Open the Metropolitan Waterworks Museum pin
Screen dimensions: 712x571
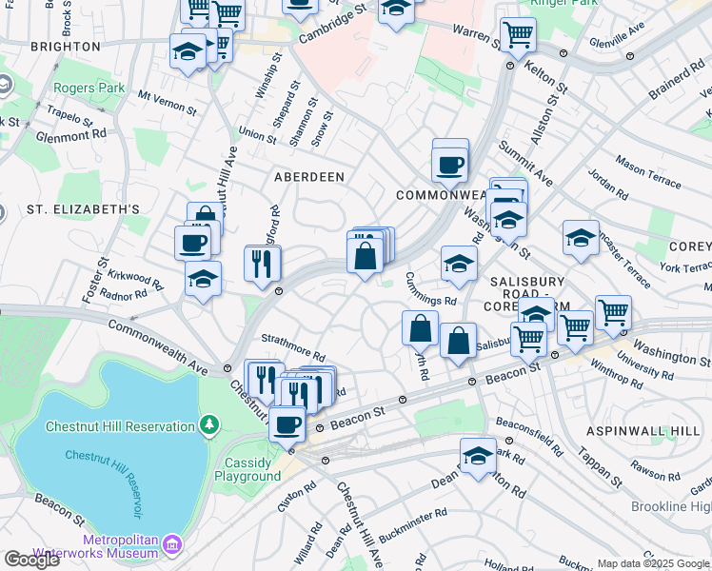point(172,544)
